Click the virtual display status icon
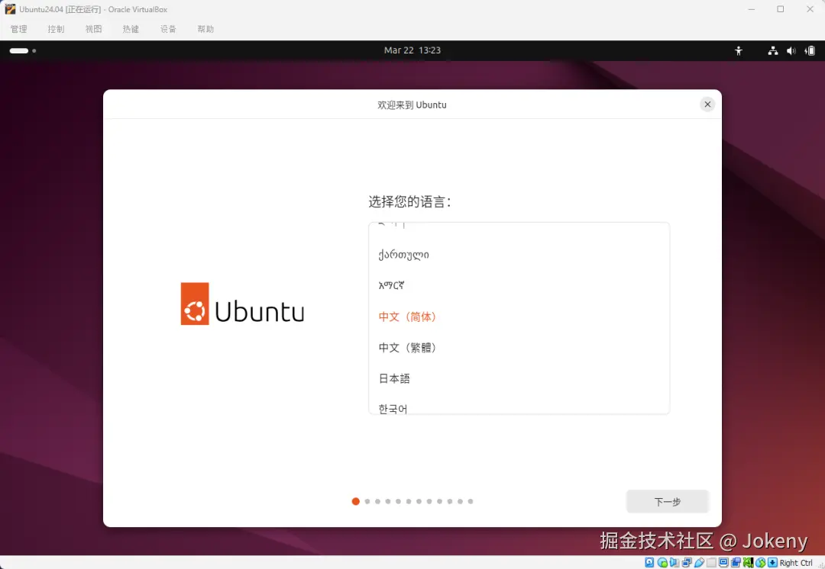Screen dimensions: 825x569 (x=723, y=563)
